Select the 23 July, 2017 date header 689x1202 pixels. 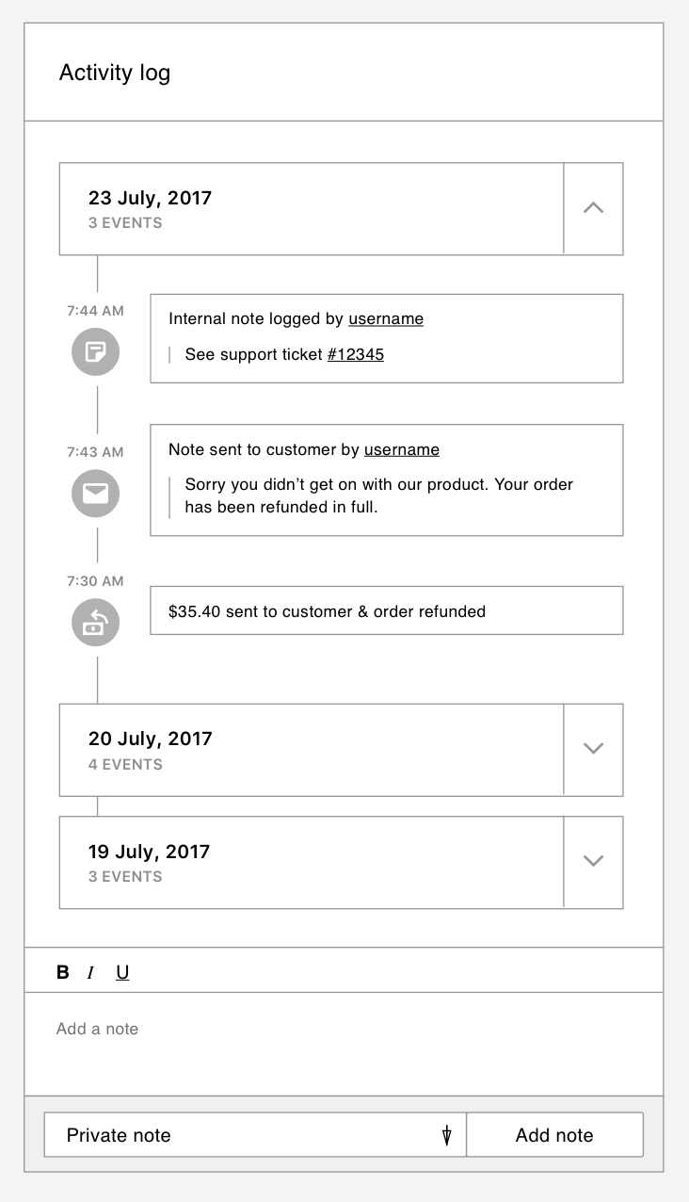coord(312,208)
